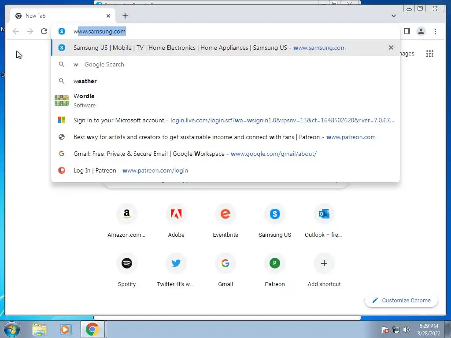
Task: Select the Patreon artists and creators suggestion
Action: point(225,137)
